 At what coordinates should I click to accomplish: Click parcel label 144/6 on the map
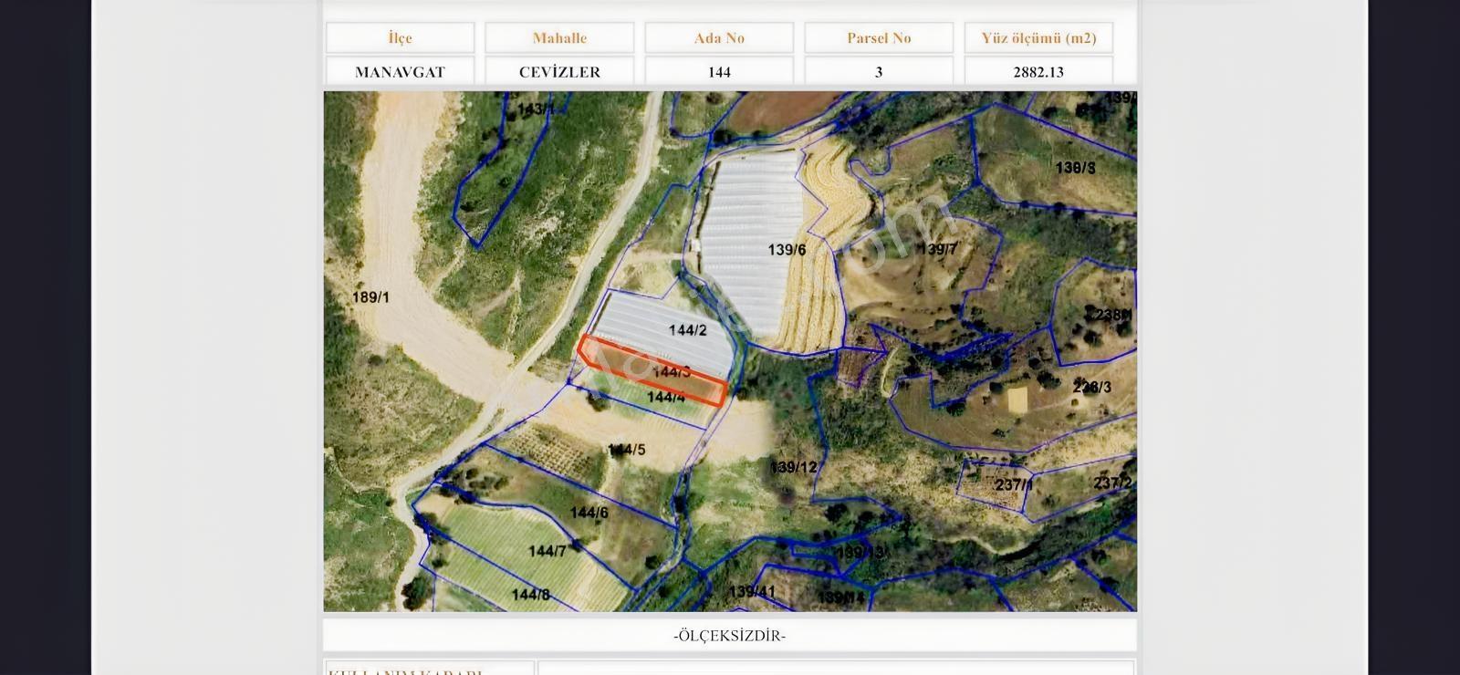pos(589,513)
